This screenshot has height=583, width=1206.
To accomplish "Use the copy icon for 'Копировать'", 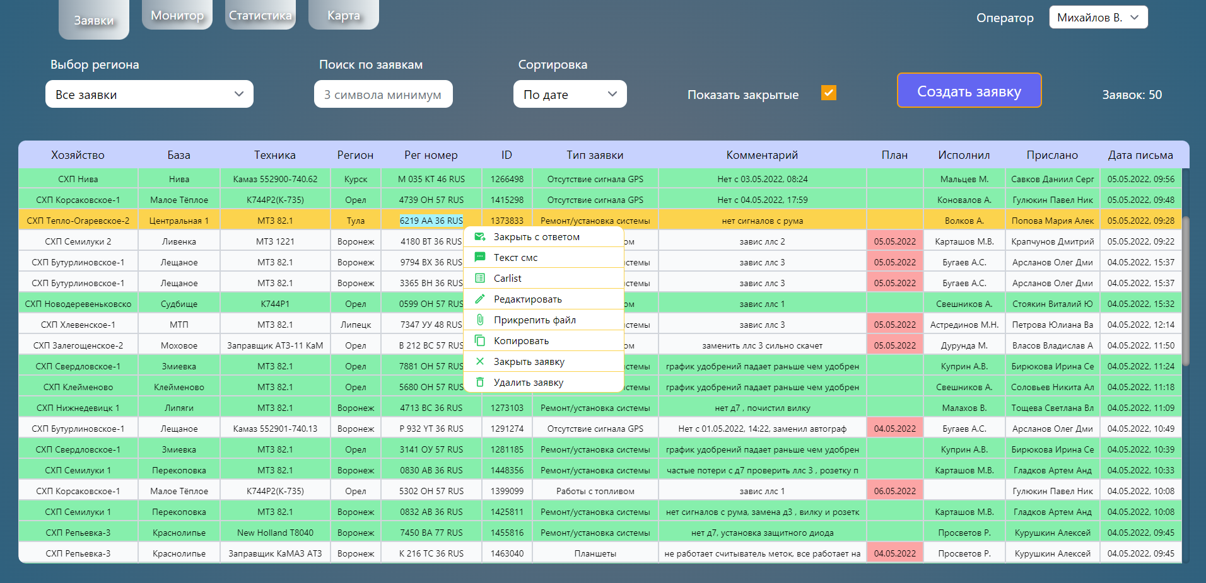I will (x=480, y=340).
